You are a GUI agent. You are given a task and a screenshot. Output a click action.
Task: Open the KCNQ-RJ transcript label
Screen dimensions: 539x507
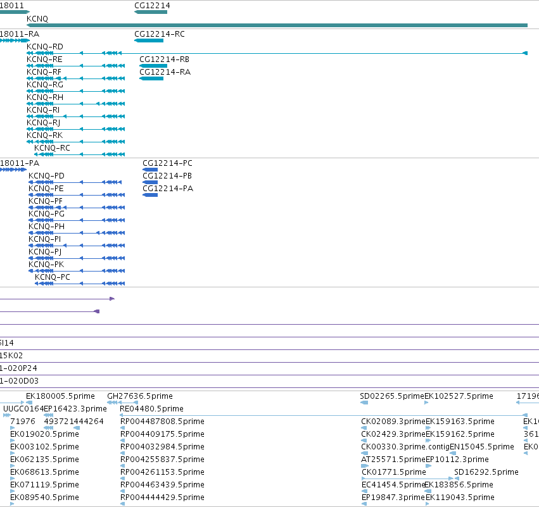pyautogui.click(x=43, y=123)
